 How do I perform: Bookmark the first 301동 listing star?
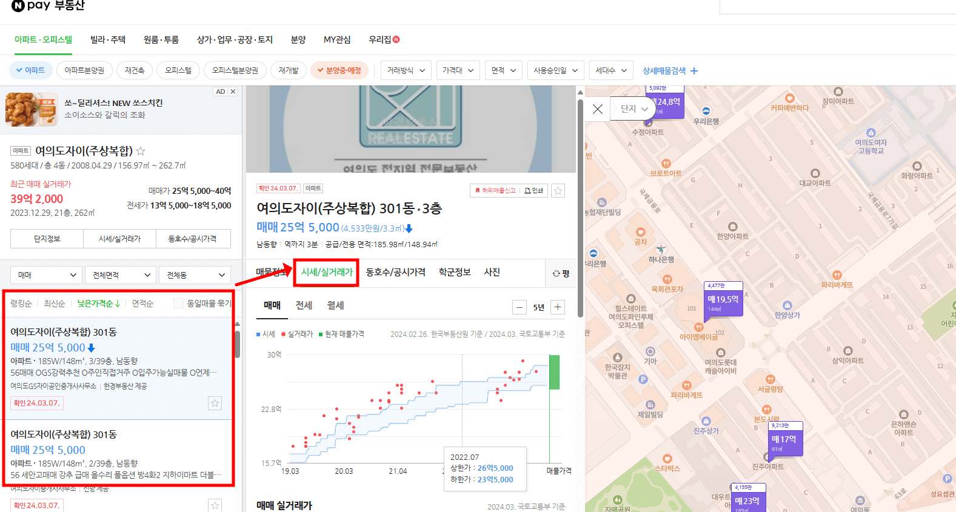point(215,403)
